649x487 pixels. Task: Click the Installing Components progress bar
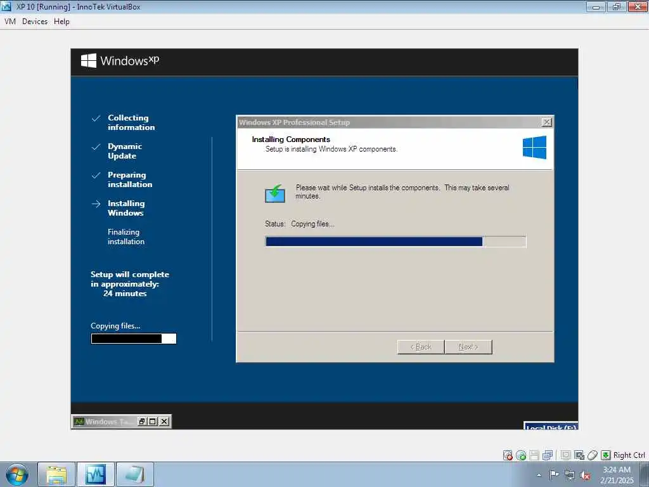[x=395, y=242]
